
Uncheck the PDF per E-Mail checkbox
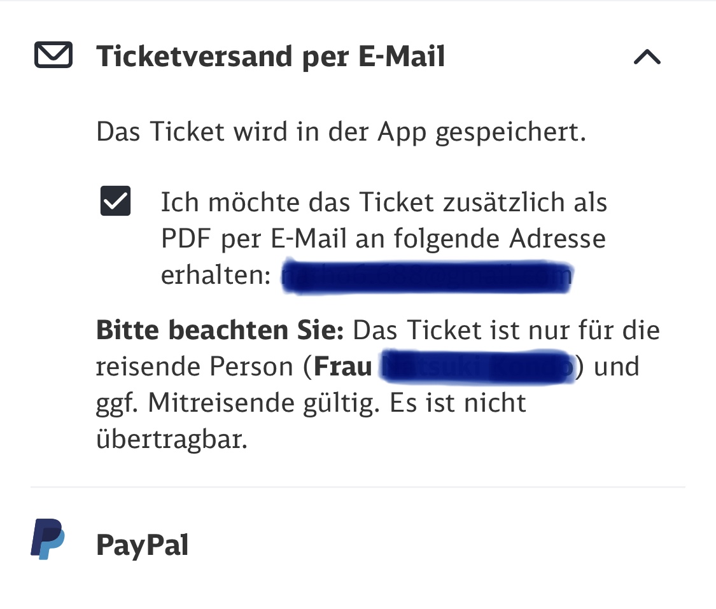point(116,201)
